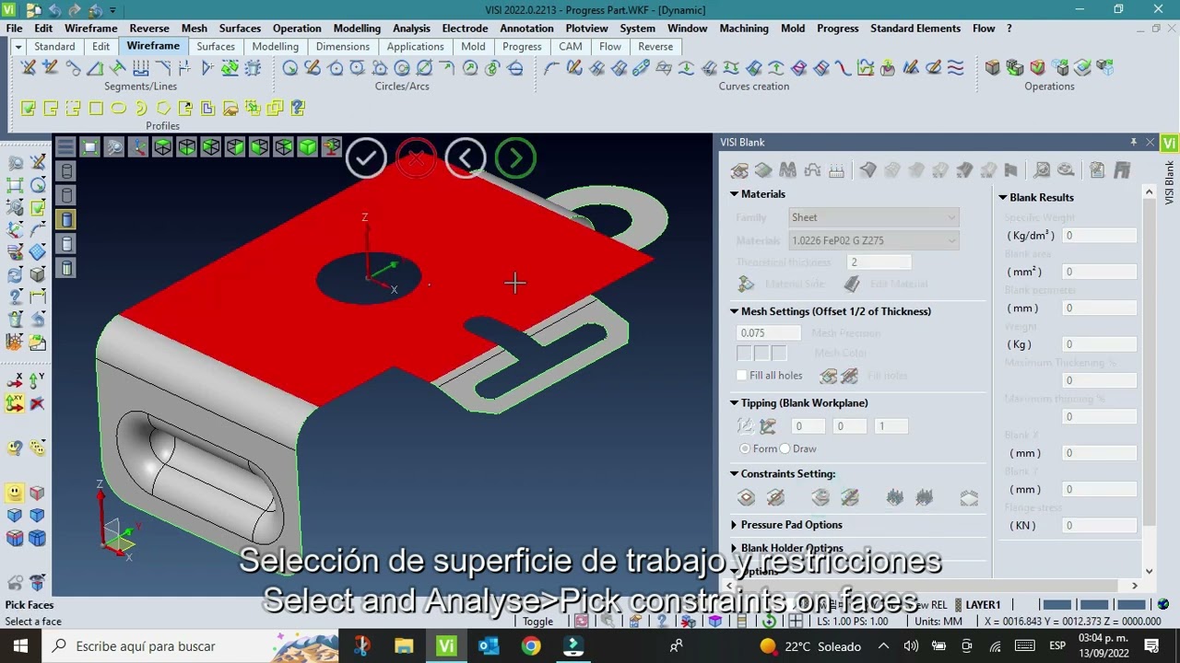Close the VISI Blank panel

(x=1150, y=142)
